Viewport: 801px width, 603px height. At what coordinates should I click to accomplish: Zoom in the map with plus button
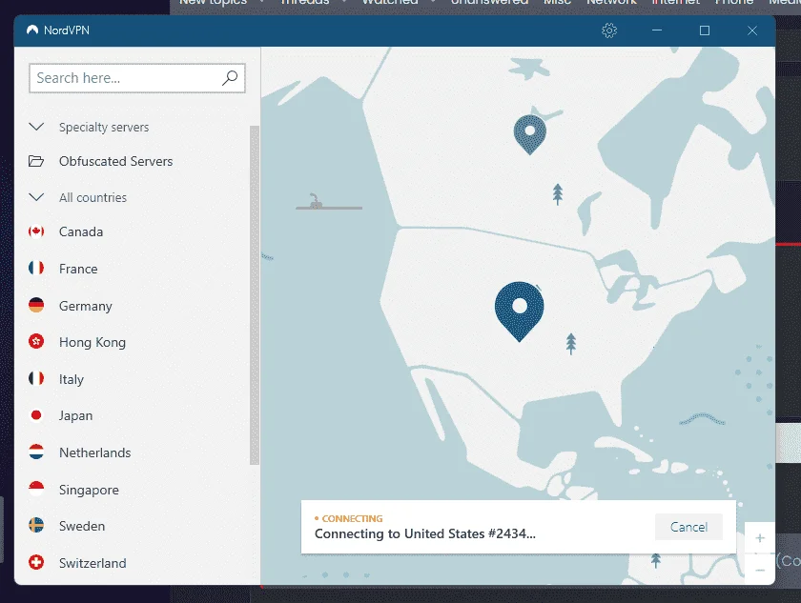coord(760,537)
